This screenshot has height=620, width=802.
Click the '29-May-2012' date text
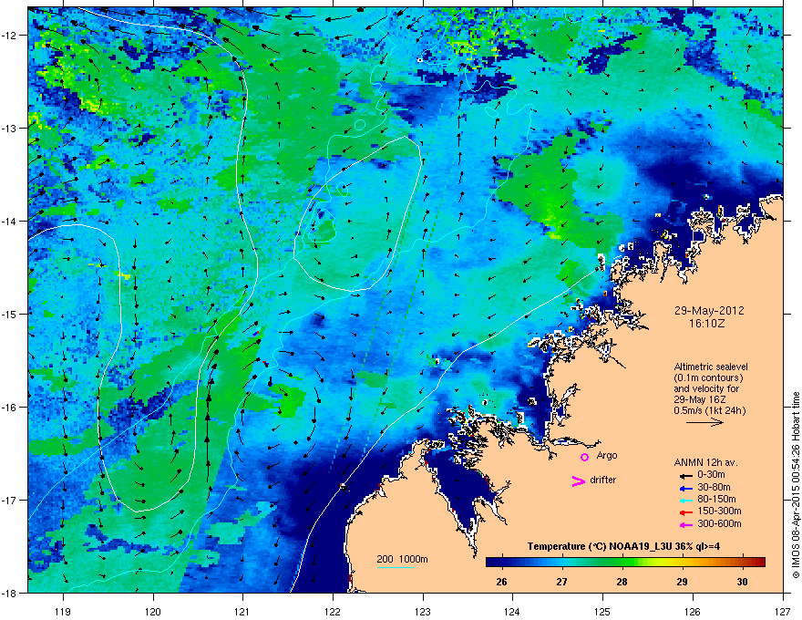[709, 311]
